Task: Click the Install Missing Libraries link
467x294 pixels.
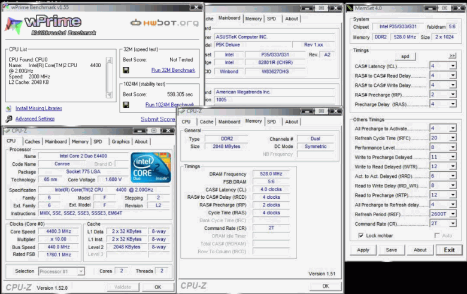Action: point(39,108)
